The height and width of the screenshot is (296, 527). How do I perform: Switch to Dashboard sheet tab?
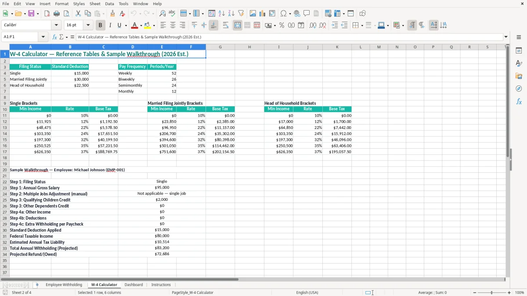(134, 285)
